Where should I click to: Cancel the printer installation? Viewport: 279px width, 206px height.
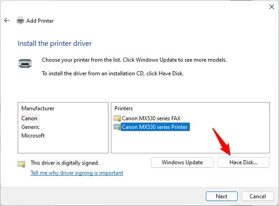258,196
